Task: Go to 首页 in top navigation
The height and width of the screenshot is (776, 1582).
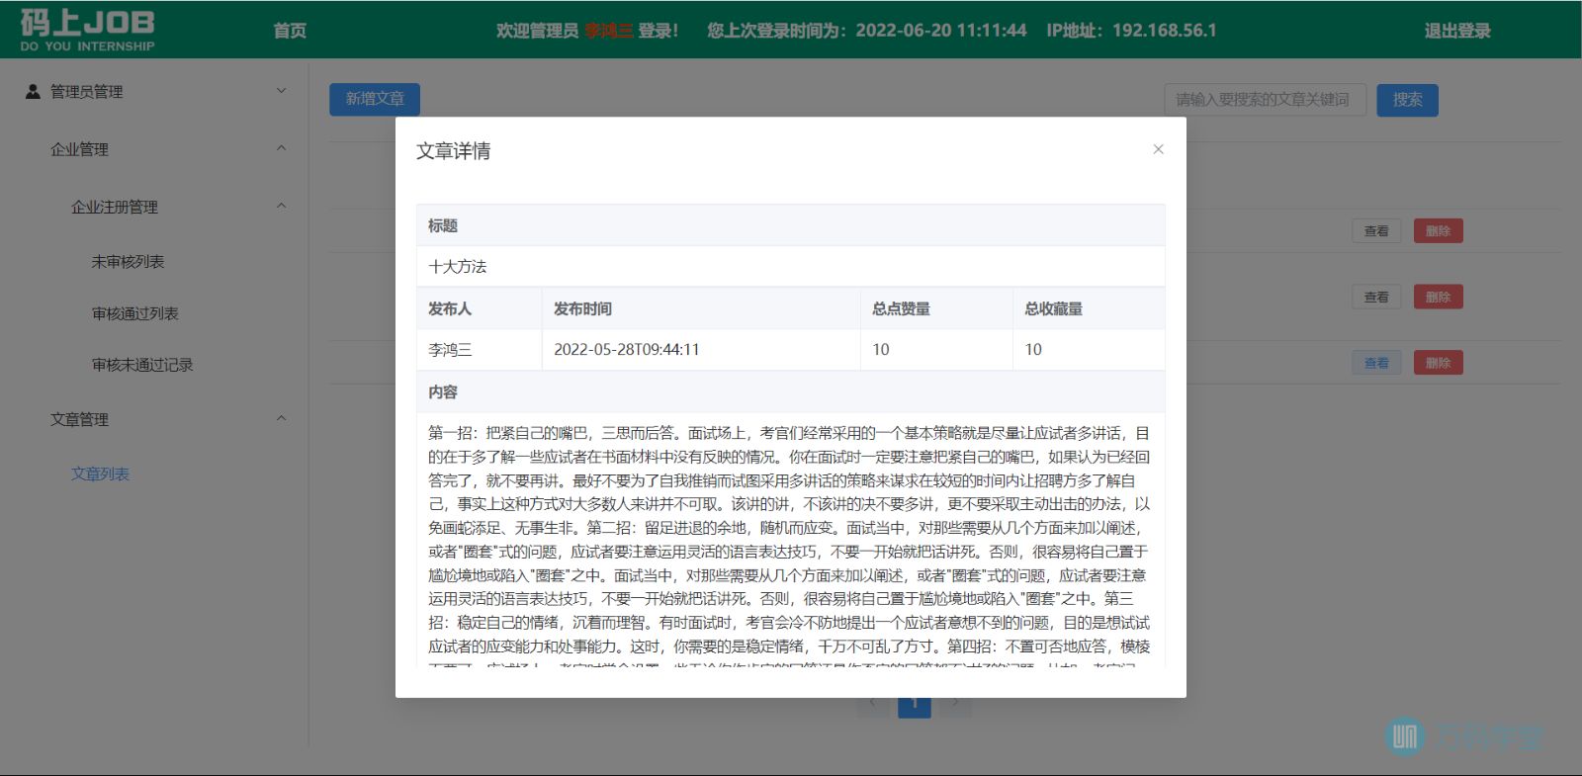Action: pos(290,31)
